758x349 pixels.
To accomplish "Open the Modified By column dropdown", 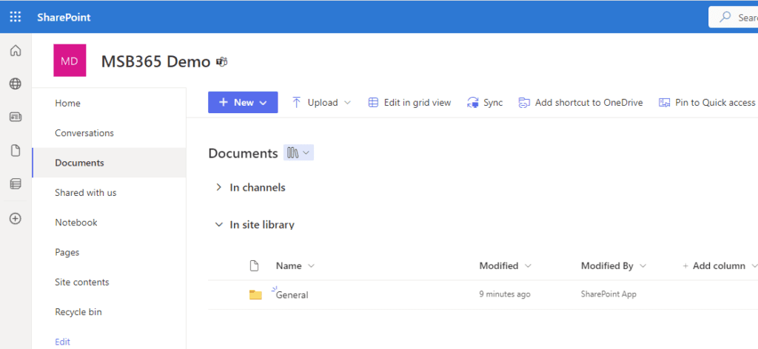I will [643, 266].
